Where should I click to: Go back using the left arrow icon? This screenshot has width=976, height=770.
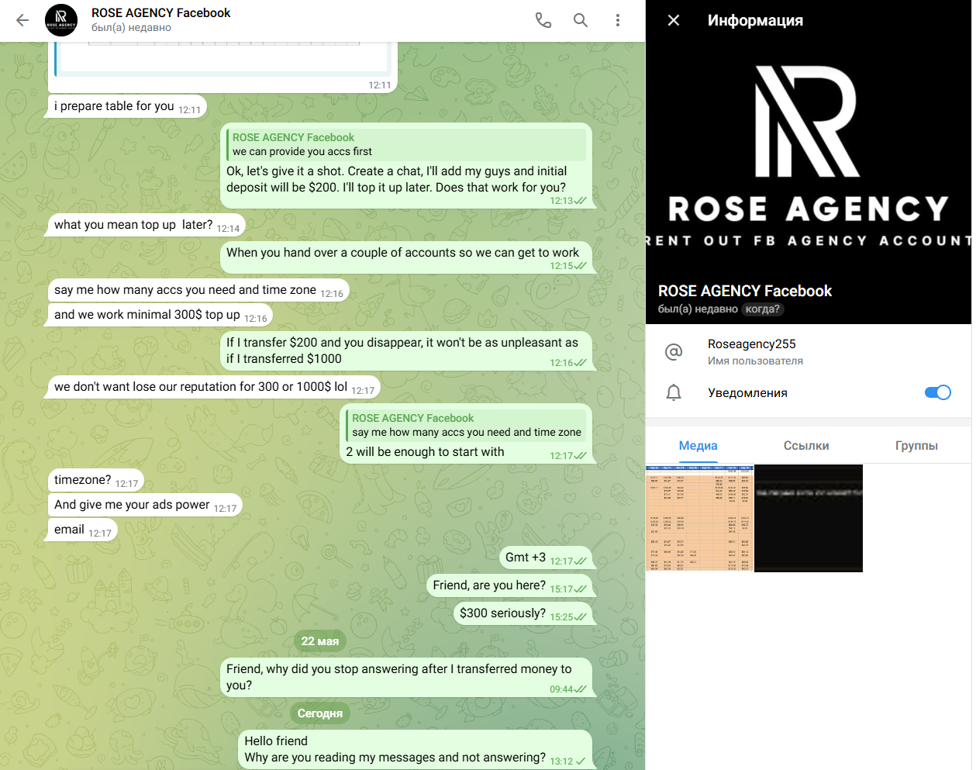(22, 20)
